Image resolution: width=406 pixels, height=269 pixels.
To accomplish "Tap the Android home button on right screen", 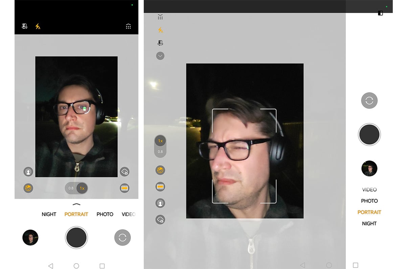I will pyautogui.click(x=329, y=265).
